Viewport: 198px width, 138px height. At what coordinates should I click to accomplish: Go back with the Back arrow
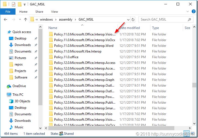5,19
